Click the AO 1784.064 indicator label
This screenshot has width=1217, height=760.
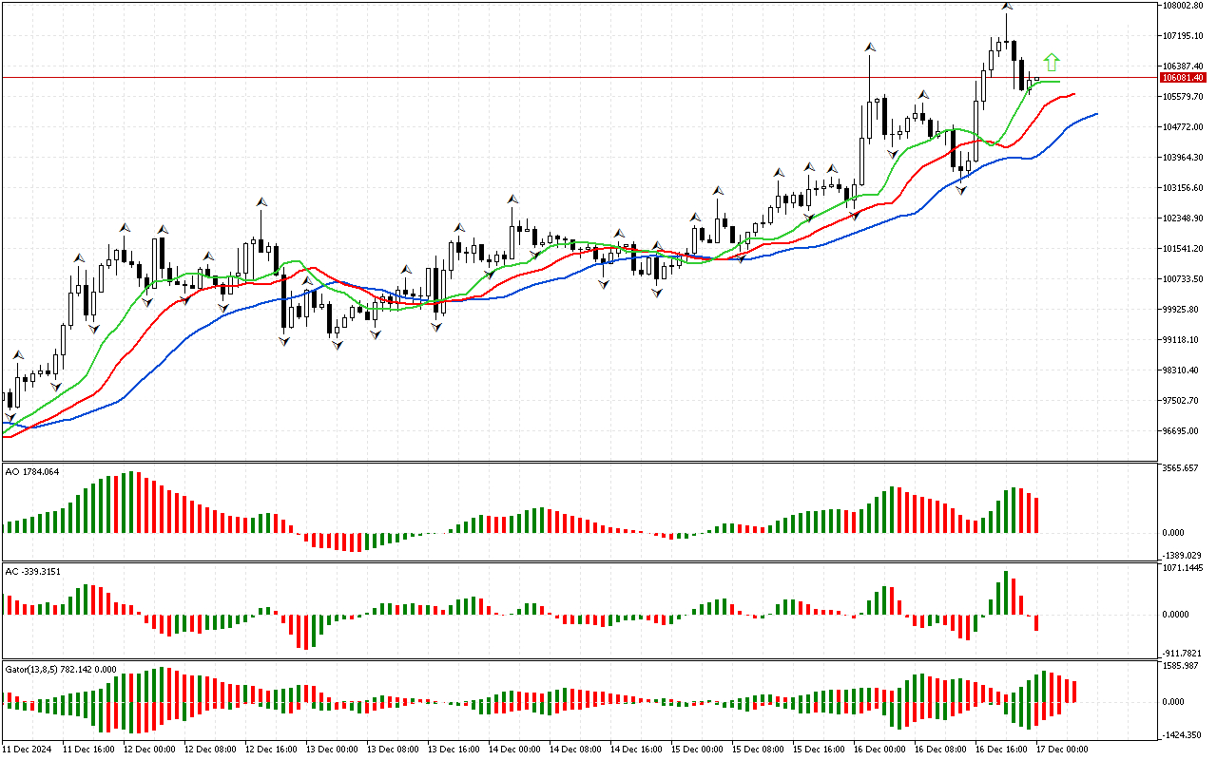click(x=32, y=470)
